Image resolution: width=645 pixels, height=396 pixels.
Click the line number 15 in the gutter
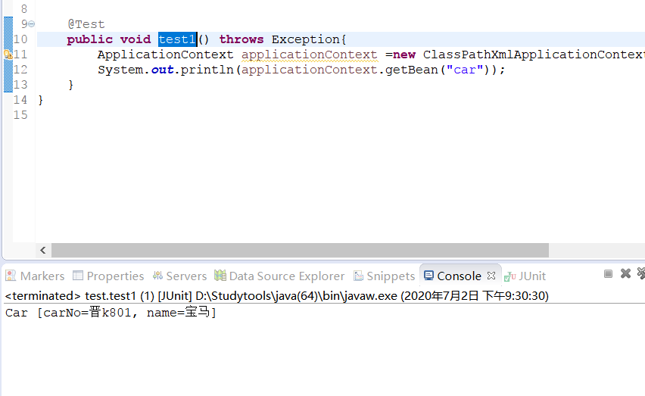pos(20,115)
